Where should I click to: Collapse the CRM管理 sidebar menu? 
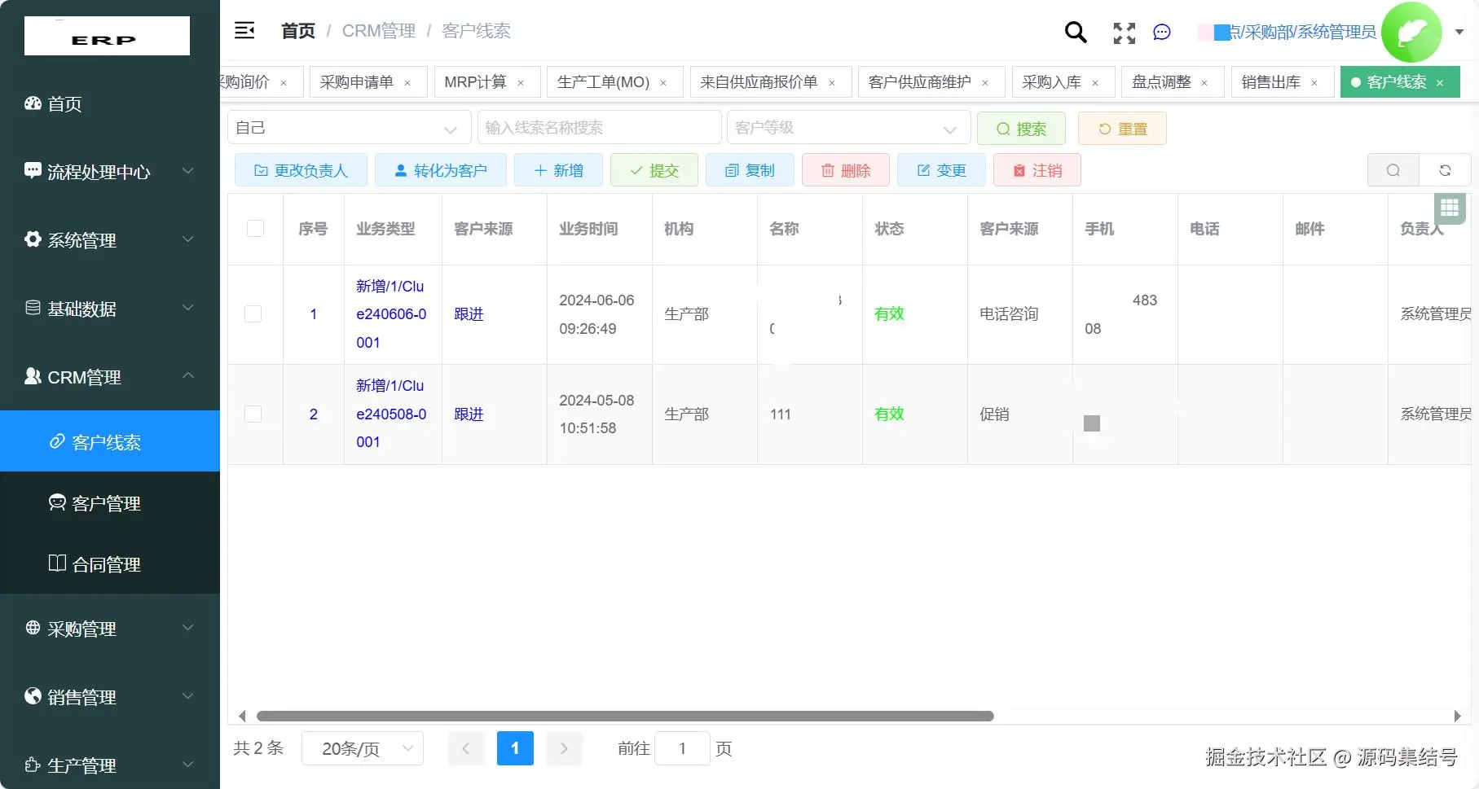click(x=110, y=377)
